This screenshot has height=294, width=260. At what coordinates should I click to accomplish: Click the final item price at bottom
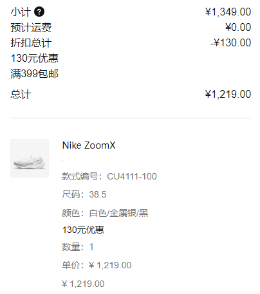click(83, 284)
